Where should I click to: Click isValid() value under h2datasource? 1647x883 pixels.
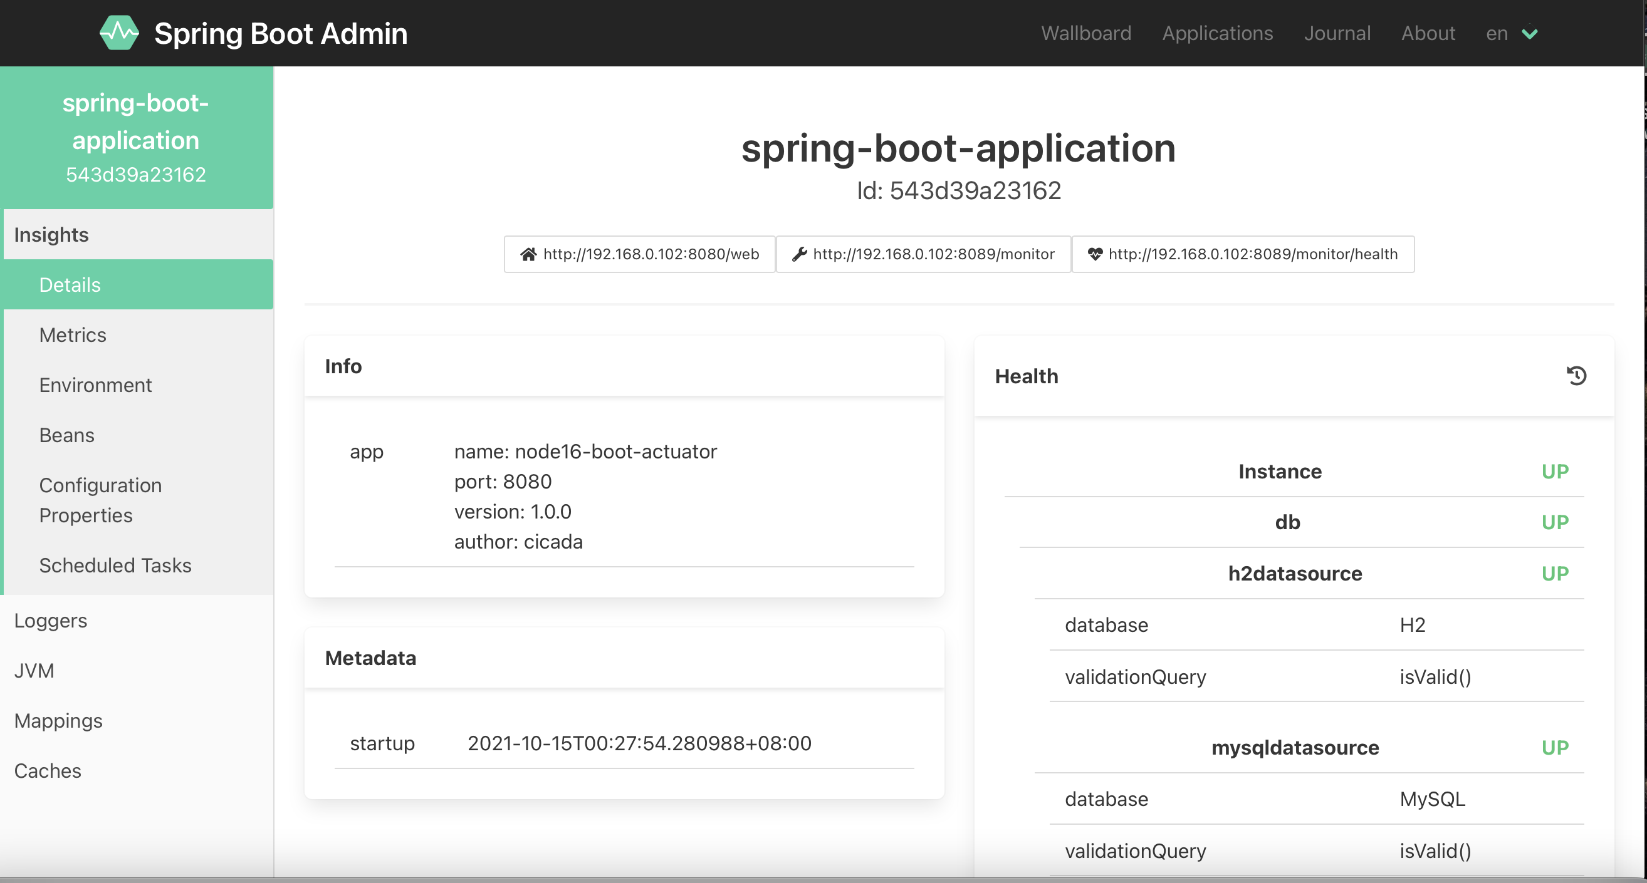click(x=1435, y=676)
